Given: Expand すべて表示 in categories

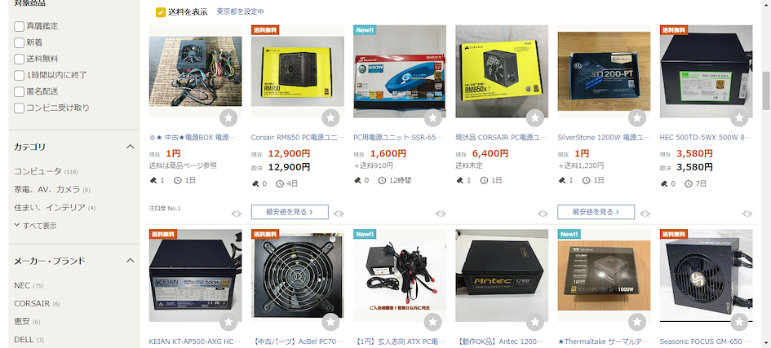Looking at the screenshot, I should [35, 226].
